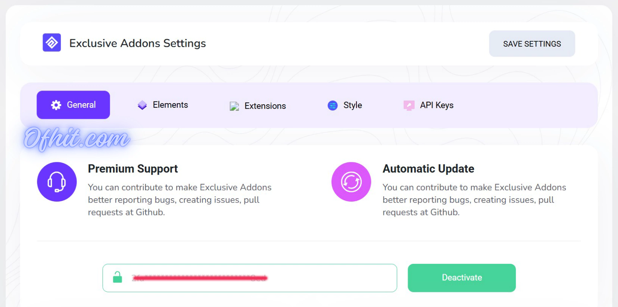The width and height of the screenshot is (618, 307).
Task: Click the gear icon in the General tab
Action: click(56, 105)
